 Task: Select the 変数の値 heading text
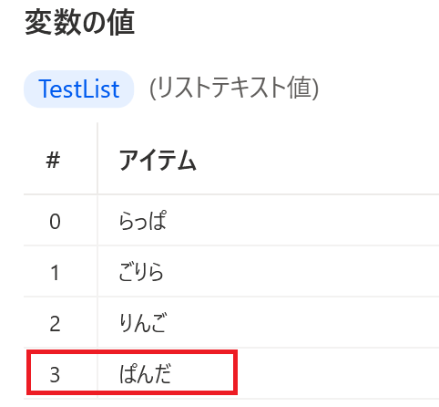point(80,23)
